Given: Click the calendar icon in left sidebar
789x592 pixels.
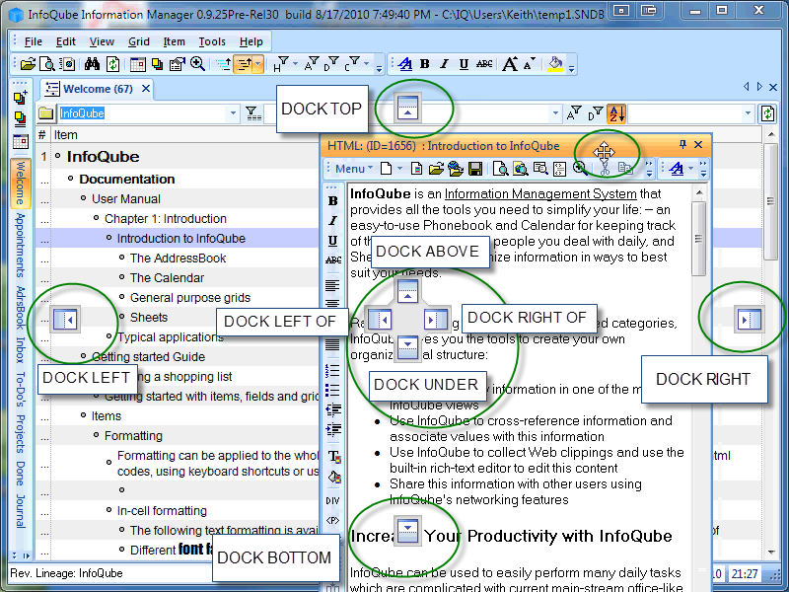Looking at the screenshot, I should click(x=20, y=142).
